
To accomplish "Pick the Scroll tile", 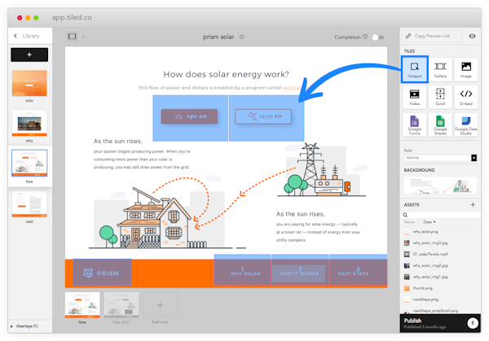I will pyautogui.click(x=440, y=97).
